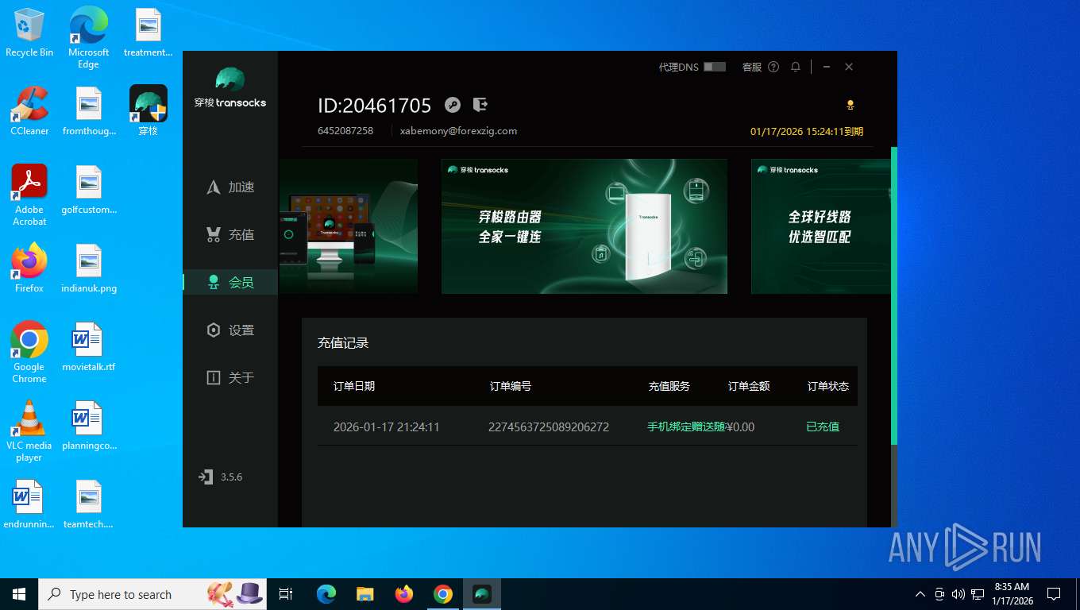Open Recycle Bin on the desktop
The image size is (1080, 610).
click(29, 33)
